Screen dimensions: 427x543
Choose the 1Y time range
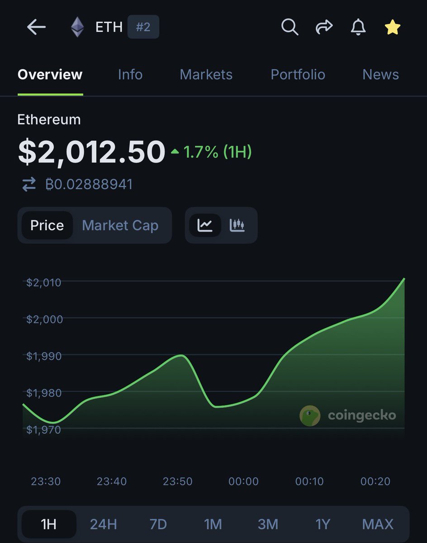323,524
